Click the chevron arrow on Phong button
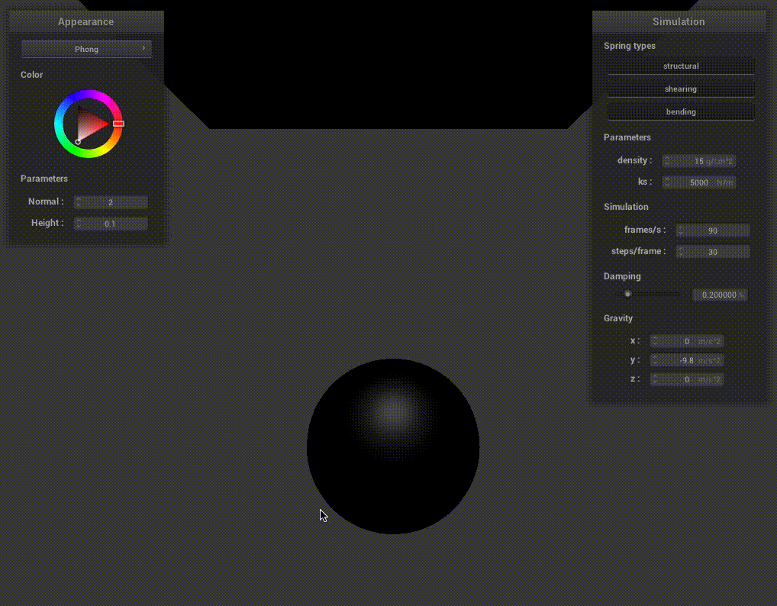This screenshot has height=606, width=777. [x=143, y=49]
